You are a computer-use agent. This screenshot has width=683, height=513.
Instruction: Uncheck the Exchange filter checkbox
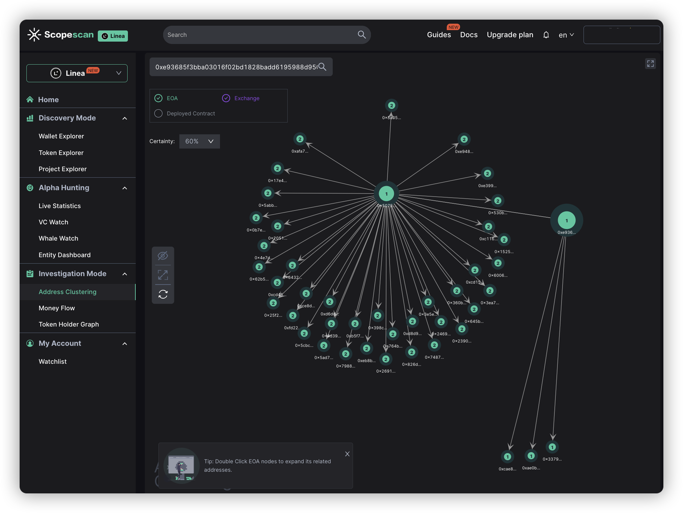click(226, 98)
